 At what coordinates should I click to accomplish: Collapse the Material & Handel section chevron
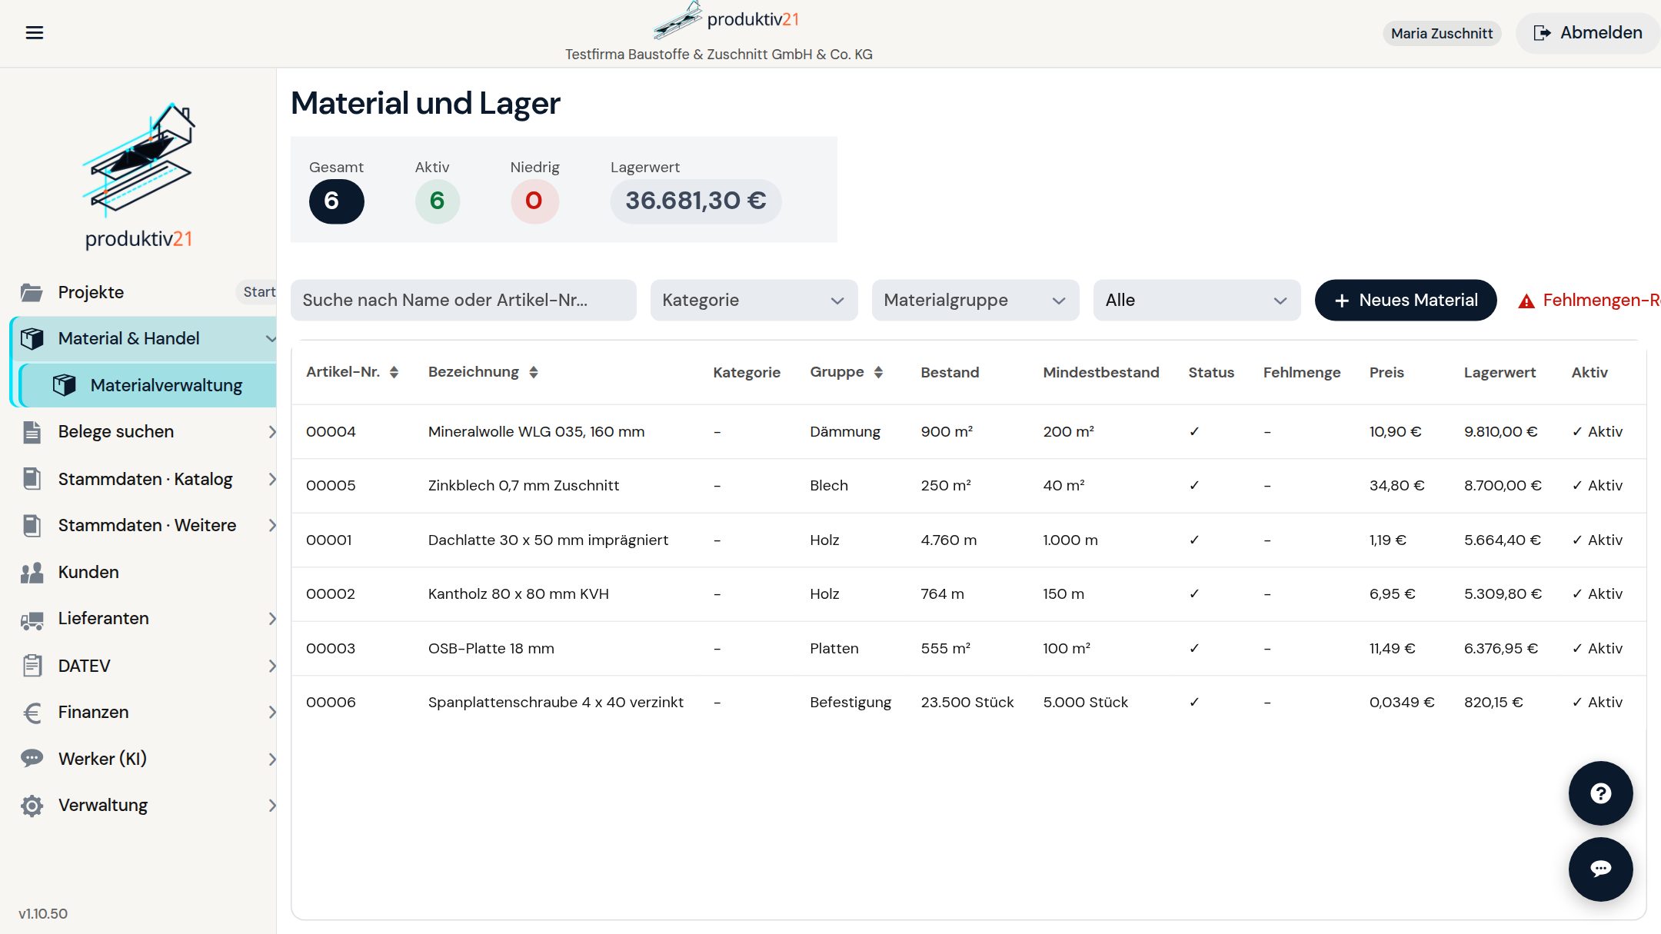point(270,338)
